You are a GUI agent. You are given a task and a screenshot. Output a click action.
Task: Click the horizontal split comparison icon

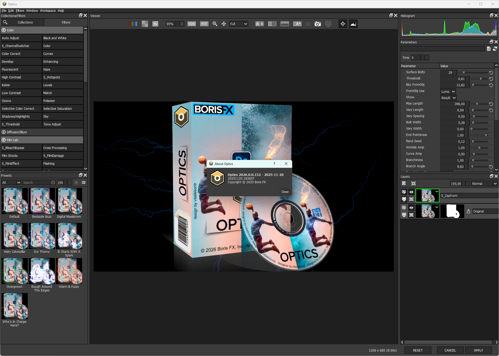click(x=285, y=24)
